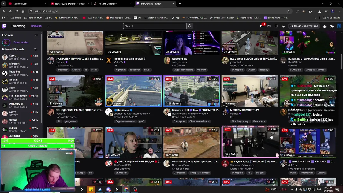343x193 pixels.
Task: Click the geoguessr tag
Action: pos(70,121)
